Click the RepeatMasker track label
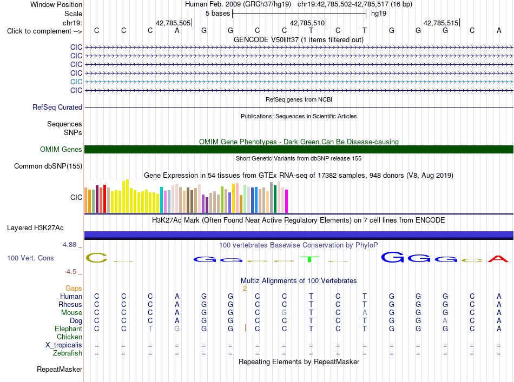This screenshot has height=382, width=514. pos(60,369)
